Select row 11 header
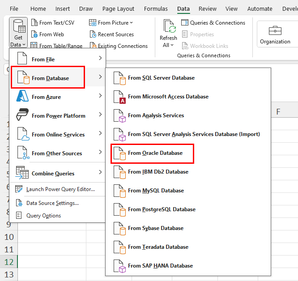 9,250
